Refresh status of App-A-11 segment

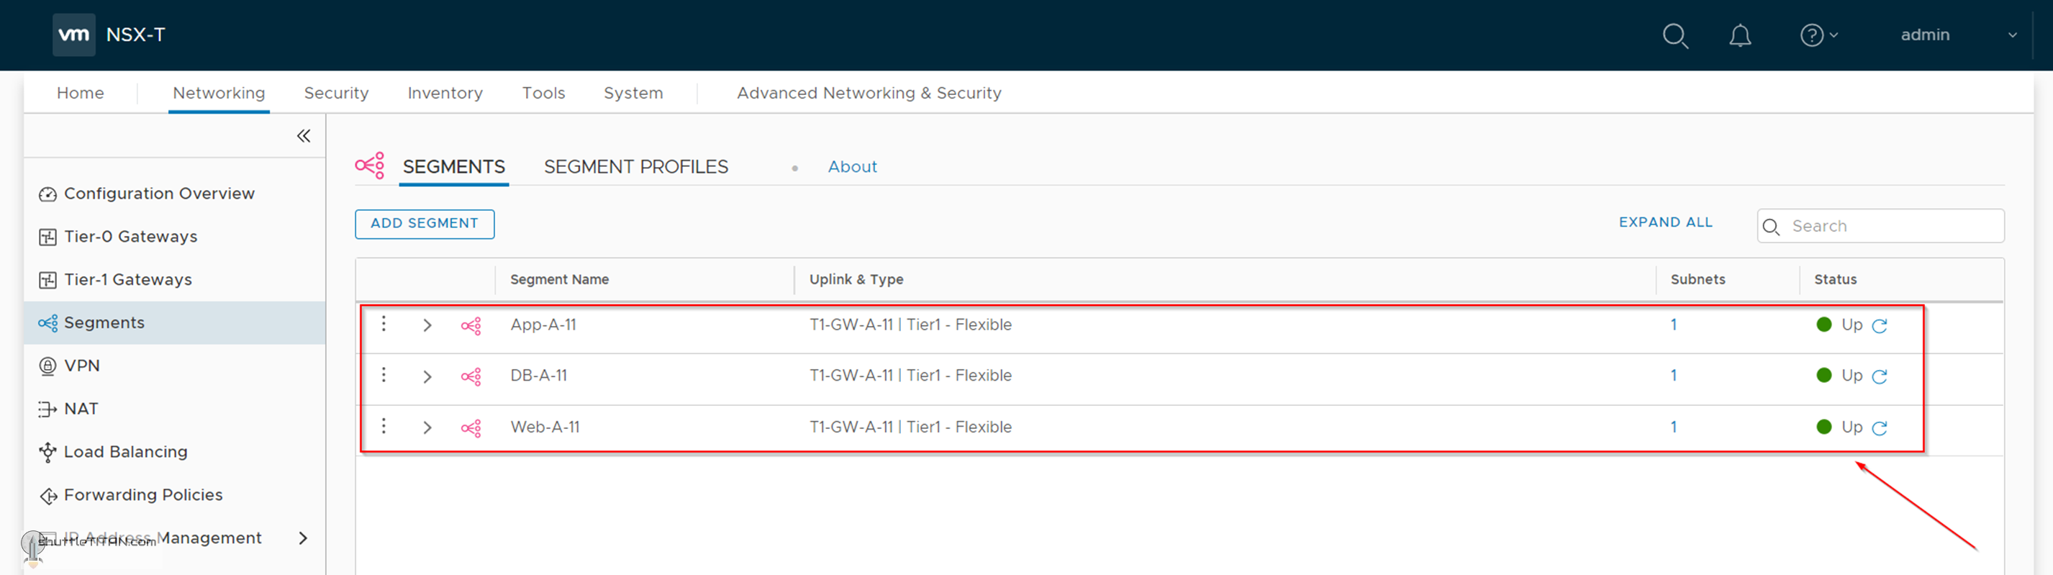coord(1880,325)
